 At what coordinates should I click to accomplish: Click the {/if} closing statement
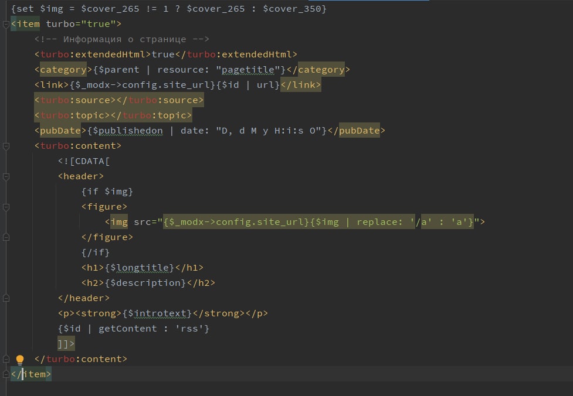coord(96,252)
